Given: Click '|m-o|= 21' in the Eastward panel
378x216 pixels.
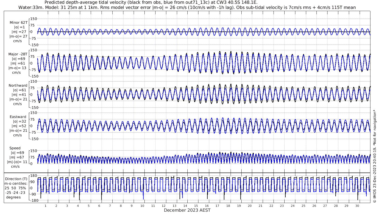Looking at the screenshot, I should pos(18,130).
